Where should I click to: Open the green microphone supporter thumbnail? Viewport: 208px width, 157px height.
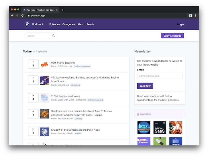[x=160, y=141]
